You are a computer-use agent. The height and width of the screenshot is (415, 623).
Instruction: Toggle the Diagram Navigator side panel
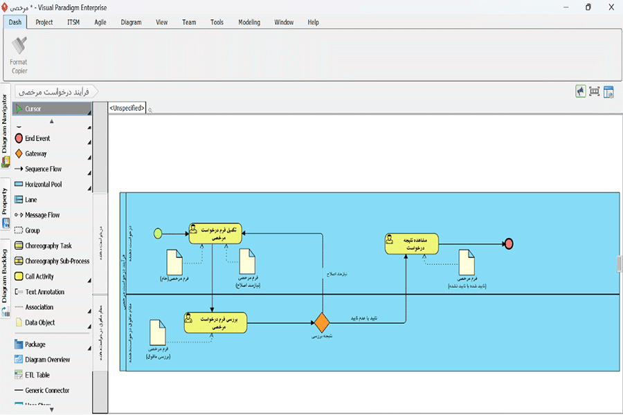point(5,124)
